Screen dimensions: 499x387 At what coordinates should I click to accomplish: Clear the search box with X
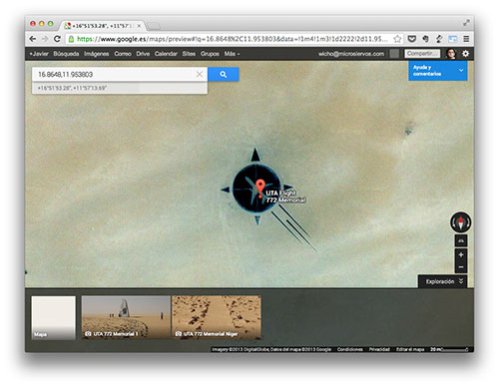[200, 74]
